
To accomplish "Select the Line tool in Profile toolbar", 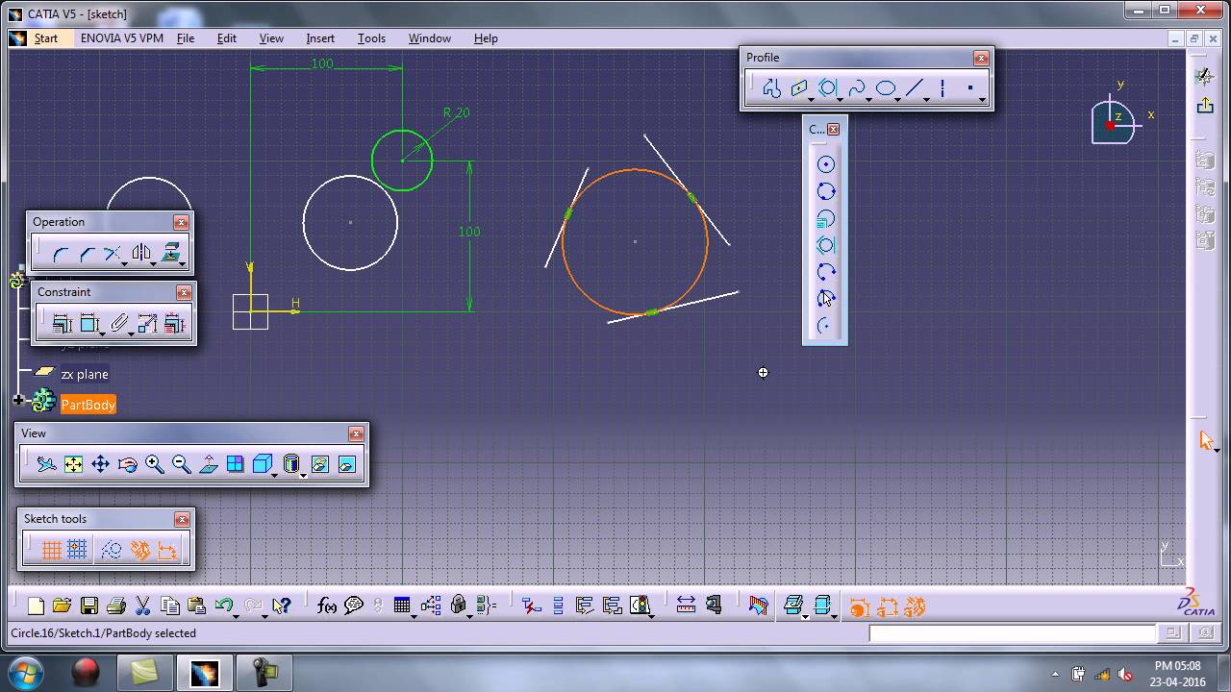I will [x=915, y=88].
